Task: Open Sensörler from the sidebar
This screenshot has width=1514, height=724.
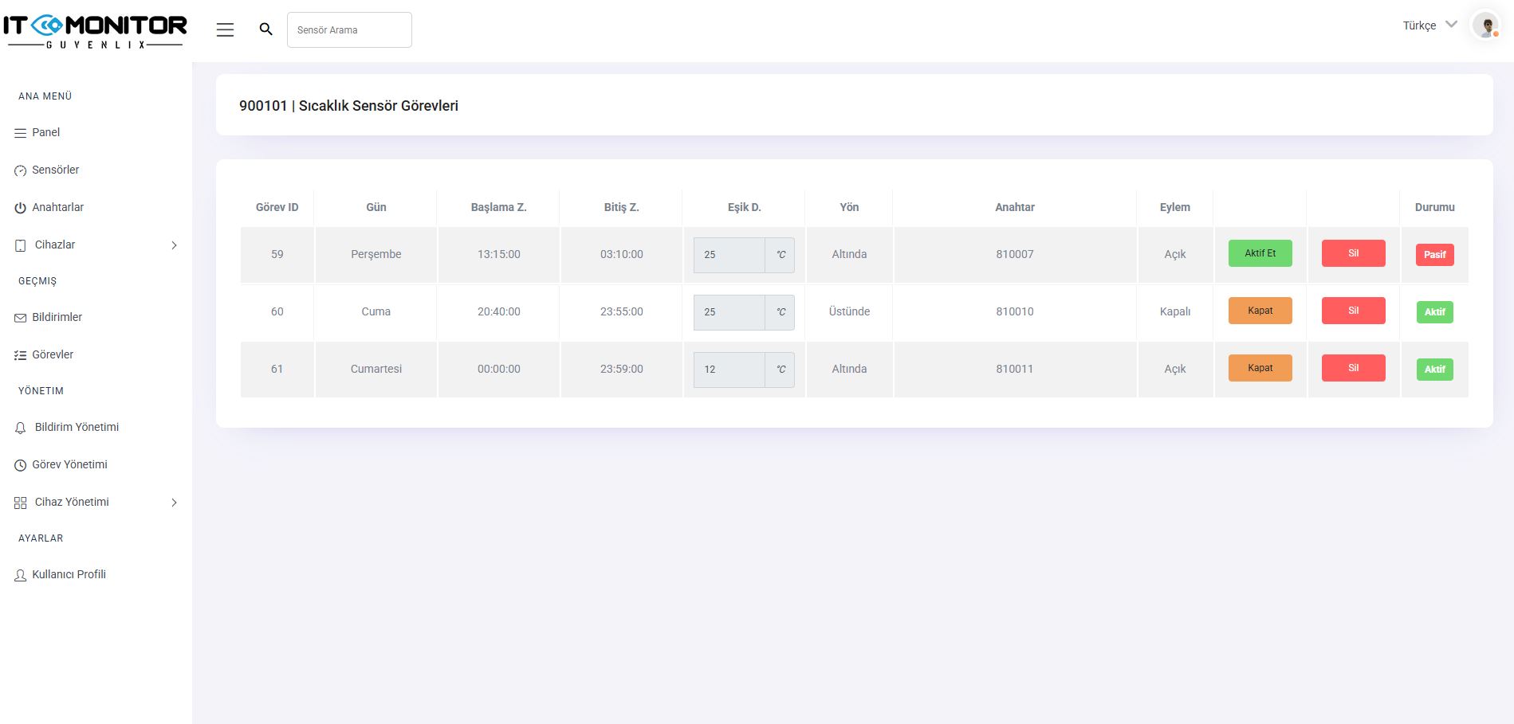Action: (55, 170)
